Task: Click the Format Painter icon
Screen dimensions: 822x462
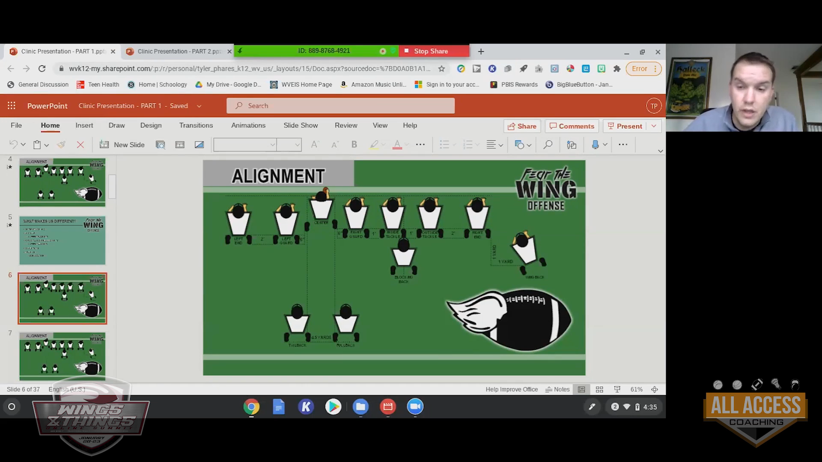Action: [61, 145]
